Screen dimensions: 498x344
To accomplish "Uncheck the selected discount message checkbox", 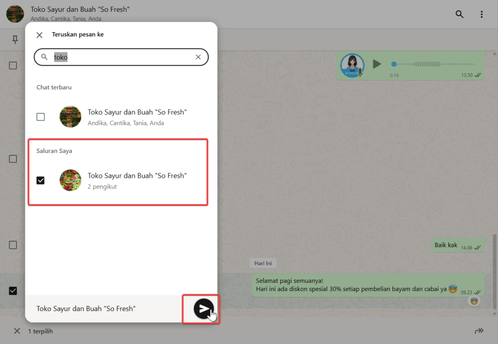I will 13,291.
